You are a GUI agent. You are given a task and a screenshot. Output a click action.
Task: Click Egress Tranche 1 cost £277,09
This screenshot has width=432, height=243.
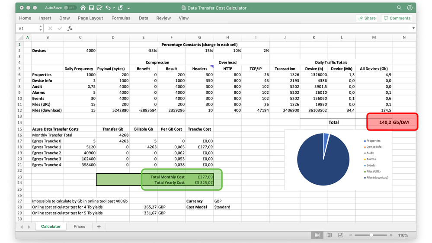point(199,147)
